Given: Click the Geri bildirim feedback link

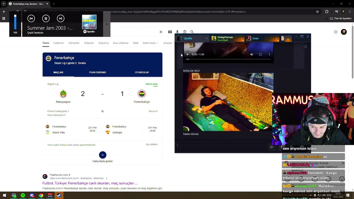Looking at the screenshot, I should coord(152,144).
